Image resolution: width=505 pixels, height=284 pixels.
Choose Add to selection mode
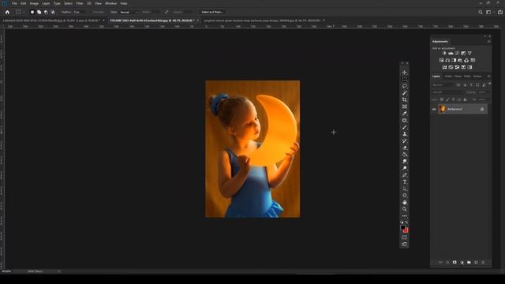pos(39,12)
